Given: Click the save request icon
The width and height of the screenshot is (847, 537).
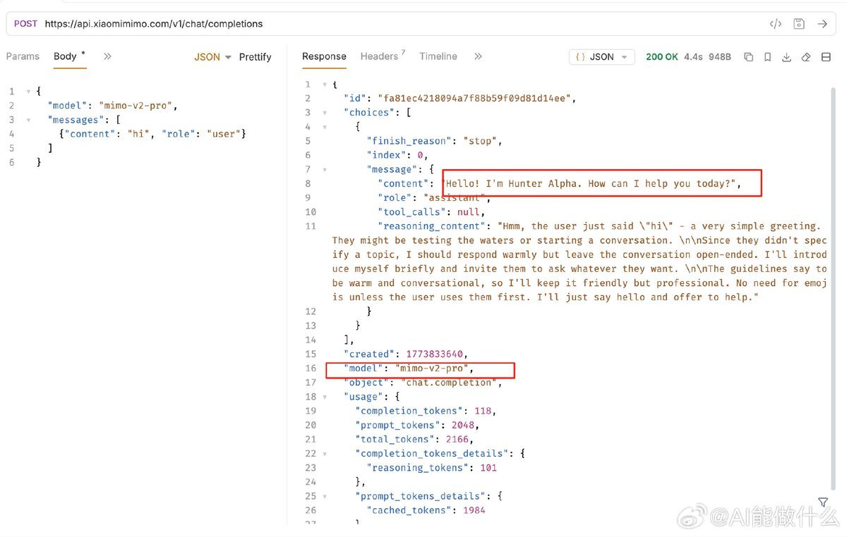Looking at the screenshot, I should [799, 24].
